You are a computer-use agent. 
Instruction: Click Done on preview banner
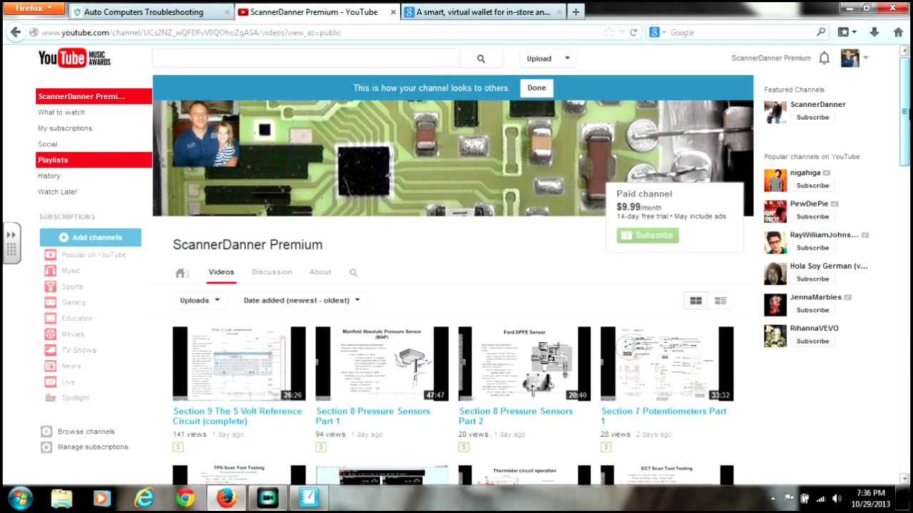point(536,88)
